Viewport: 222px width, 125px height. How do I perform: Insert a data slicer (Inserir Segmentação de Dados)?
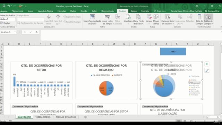pyautogui.click(x=92, y=19)
